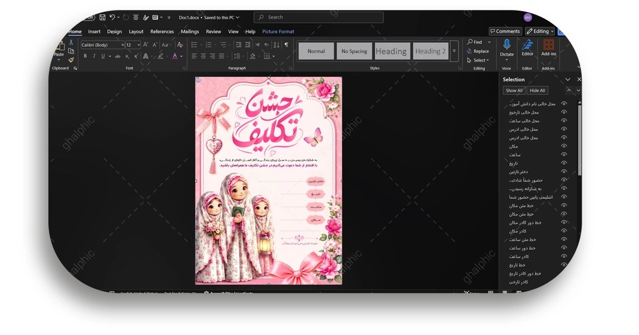Click the Undo arrow icon
Viewport: 639px width, 335px height.
[x=112, y=17]
